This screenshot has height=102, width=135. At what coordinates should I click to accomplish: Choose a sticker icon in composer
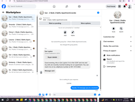pos(46,94)
